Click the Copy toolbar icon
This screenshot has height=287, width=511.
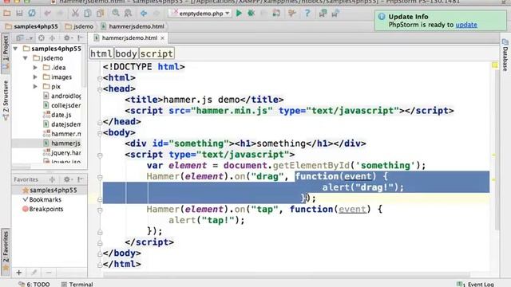[x=87, y=14]
